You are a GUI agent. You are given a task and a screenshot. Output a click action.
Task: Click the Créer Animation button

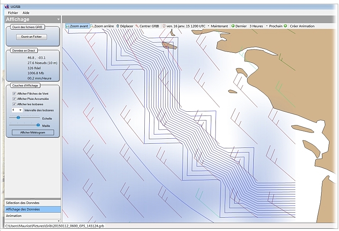click(302, 26)
